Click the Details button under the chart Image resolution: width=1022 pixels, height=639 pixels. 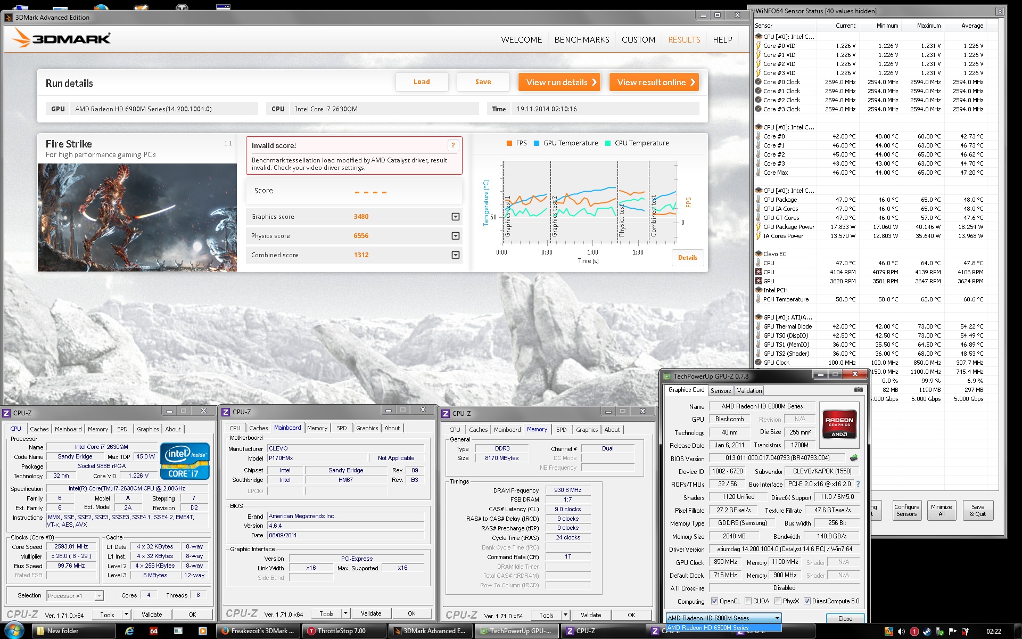click(688, 258)
